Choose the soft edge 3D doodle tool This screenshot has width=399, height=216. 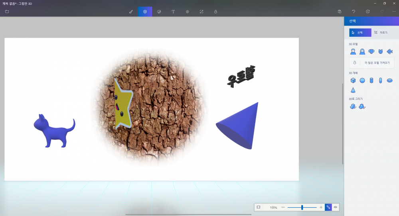(362, 106)
